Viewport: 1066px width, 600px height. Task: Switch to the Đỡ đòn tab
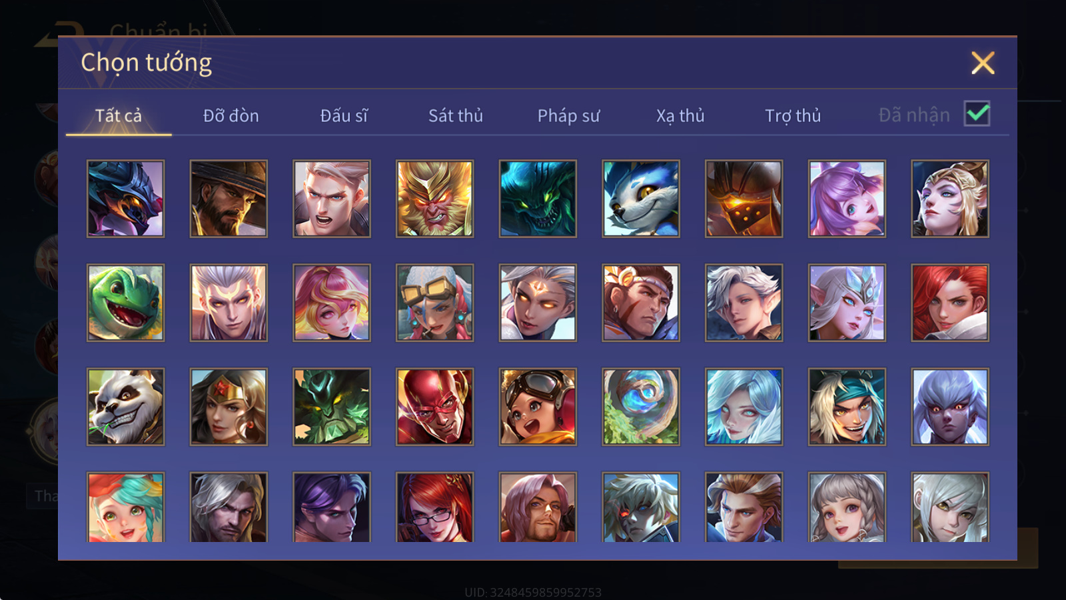[x=231, y=116]
